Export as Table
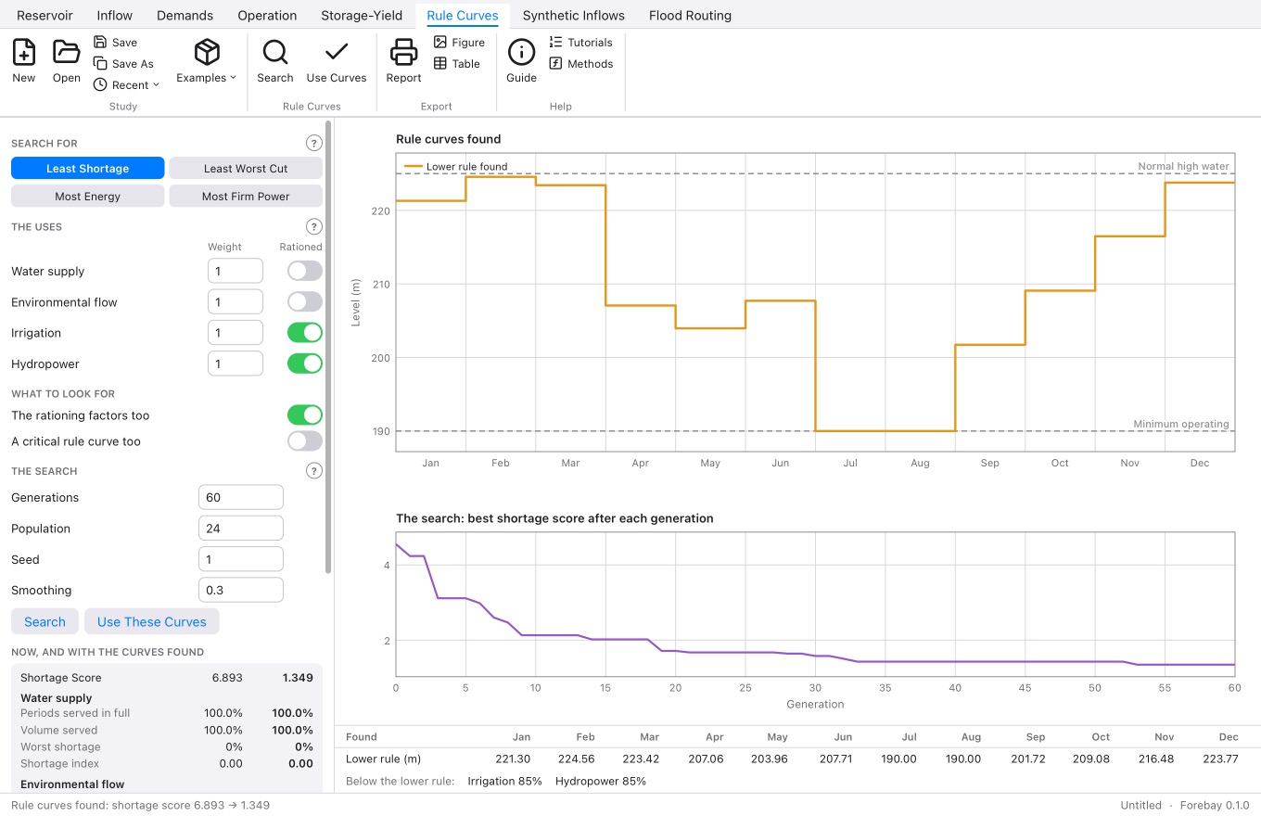Image resolution: width=1261 pixels, height=816 pixels. [457, 64]
